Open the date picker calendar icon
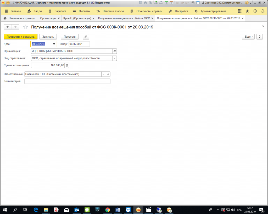 (x=54, y=44)
